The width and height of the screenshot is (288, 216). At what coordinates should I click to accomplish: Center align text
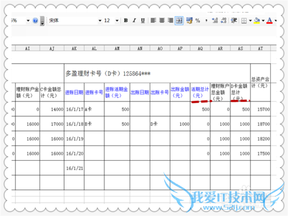162,20
